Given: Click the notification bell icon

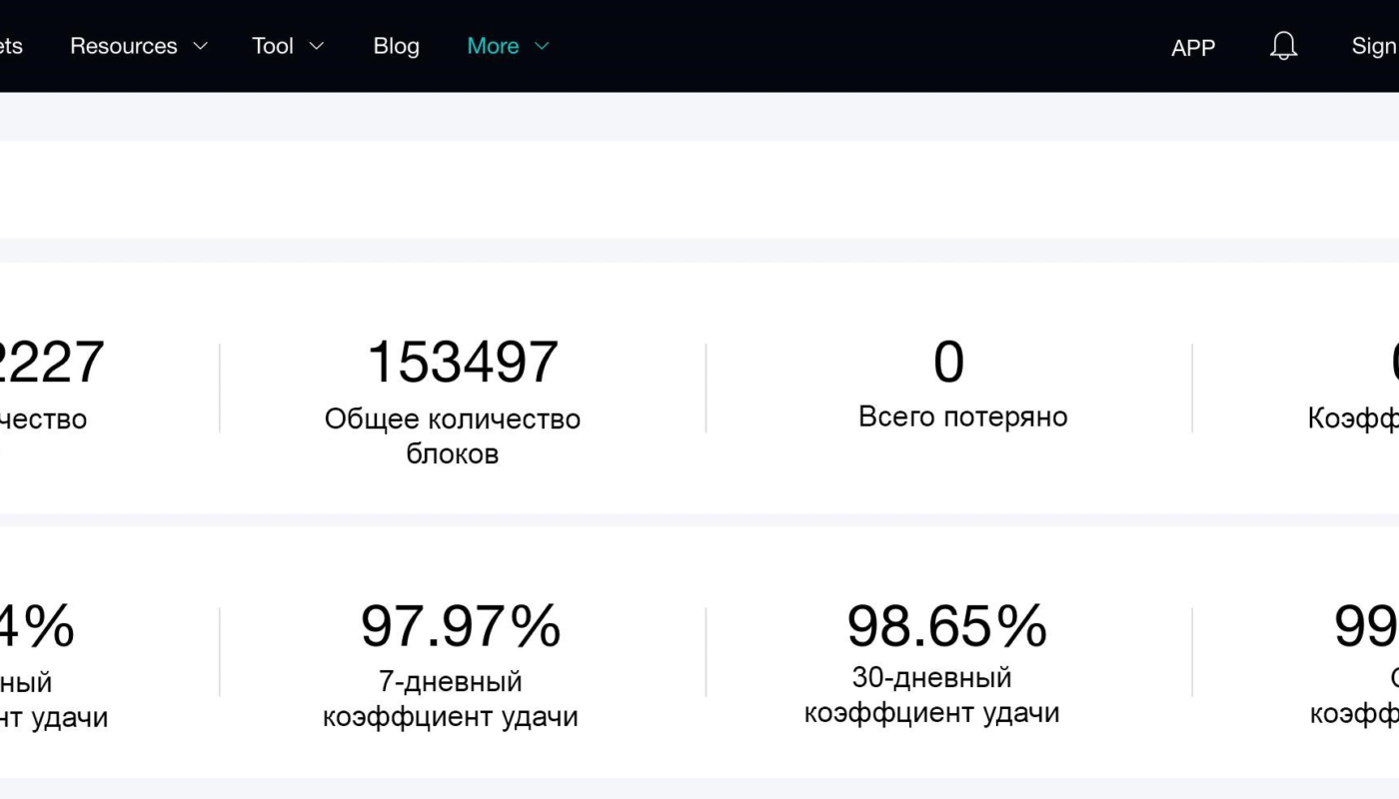Looking at the screenshot, I should pos(1283,46).
